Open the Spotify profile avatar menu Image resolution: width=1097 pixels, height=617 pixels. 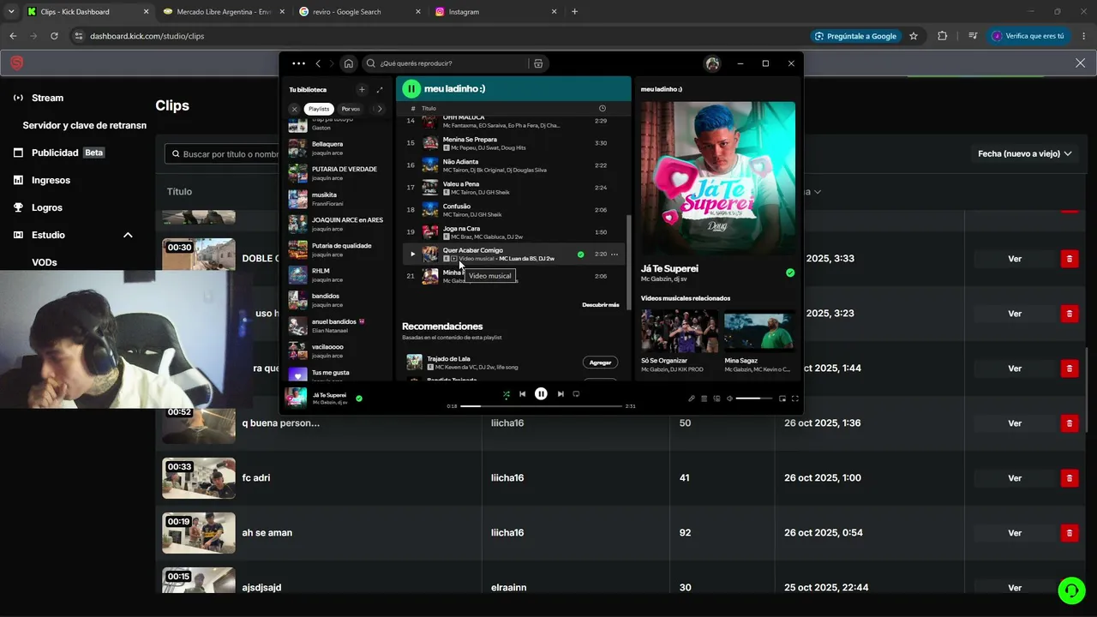point(712,63)
